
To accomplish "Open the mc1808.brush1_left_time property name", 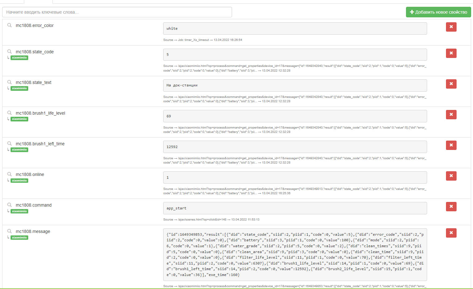I will 40,144.
